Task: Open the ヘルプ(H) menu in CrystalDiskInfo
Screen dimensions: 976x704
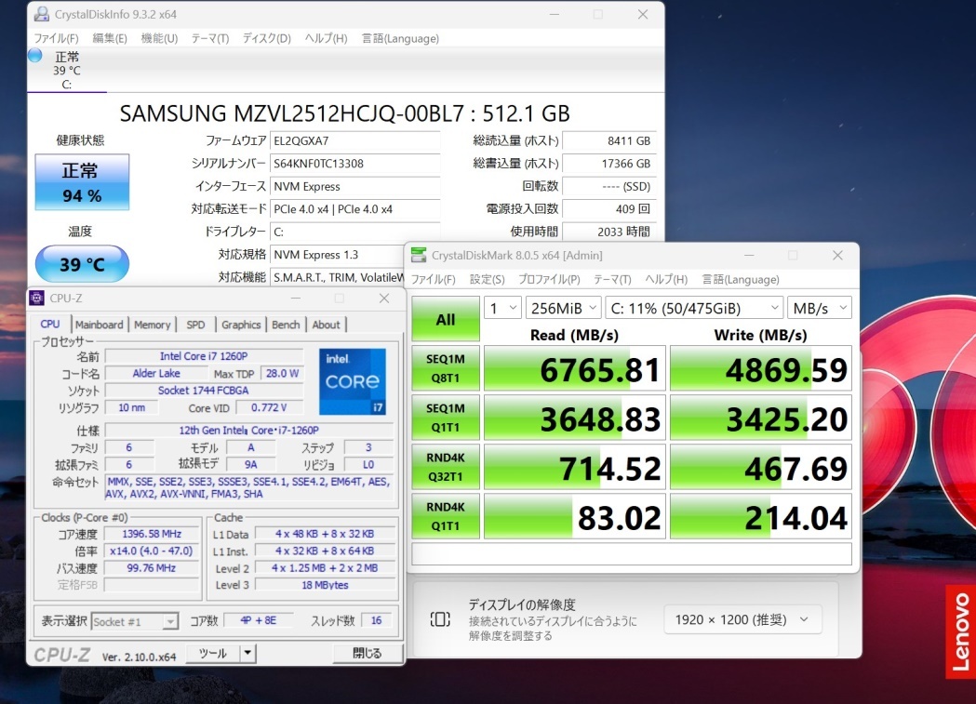Action: tap(327, 38)
